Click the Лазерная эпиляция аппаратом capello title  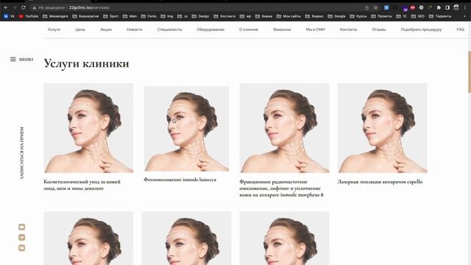tap(380, 182)
